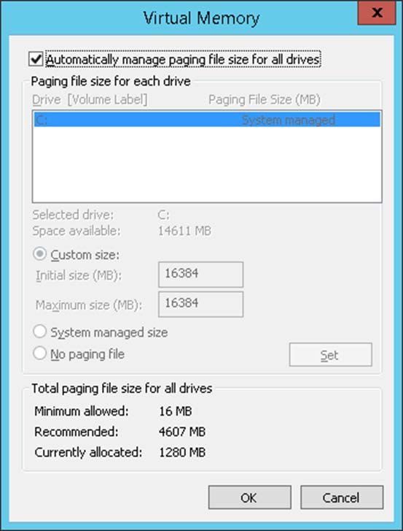Image resolution: width=403 pixels, height=531 pixels.
Task: Click the Initial size (MB) field
Action: click(200, 275)
